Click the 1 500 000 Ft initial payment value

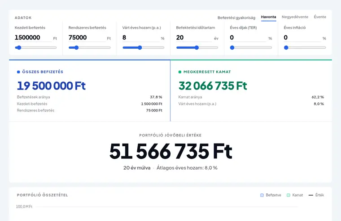point(152,104)
